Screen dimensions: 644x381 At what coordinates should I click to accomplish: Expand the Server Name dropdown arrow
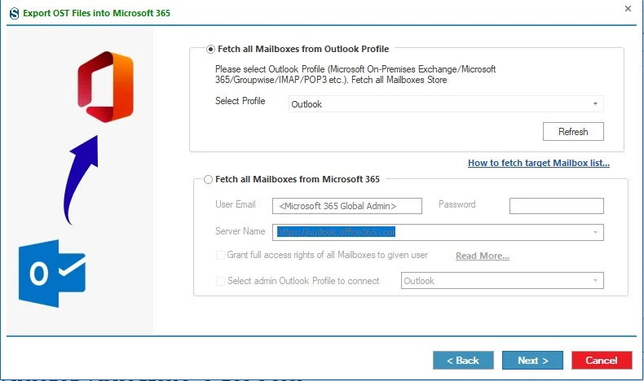(595, 233)
